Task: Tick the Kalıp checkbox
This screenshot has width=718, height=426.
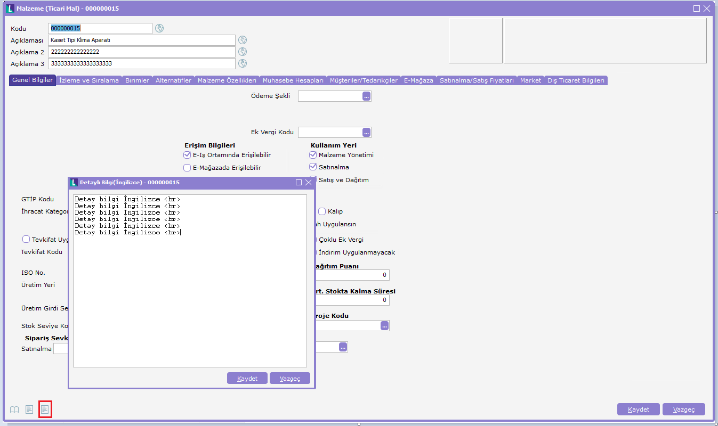Action: [322, 211]
